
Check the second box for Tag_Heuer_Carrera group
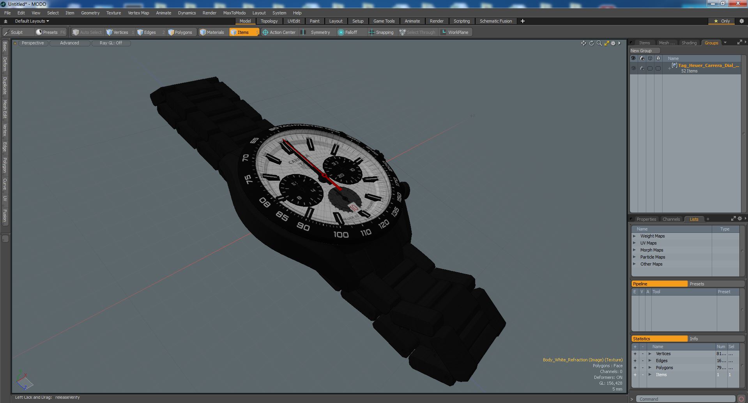click(658, 68)
